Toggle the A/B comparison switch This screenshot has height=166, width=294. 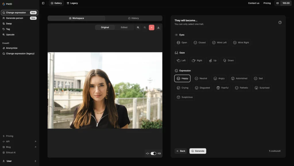tap(153, 153)
